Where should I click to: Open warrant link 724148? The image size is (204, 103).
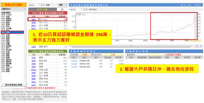click(74, 64)
